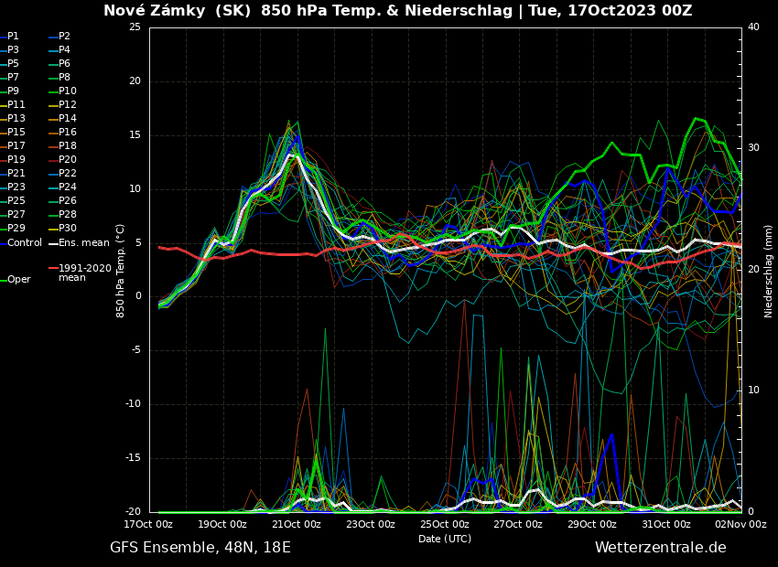Select the P30 legend entry
The image size is (778, 567).
(68, 229)
